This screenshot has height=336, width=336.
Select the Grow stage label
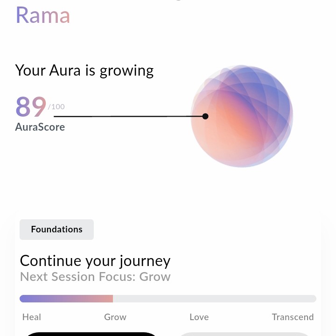(115, 317)
